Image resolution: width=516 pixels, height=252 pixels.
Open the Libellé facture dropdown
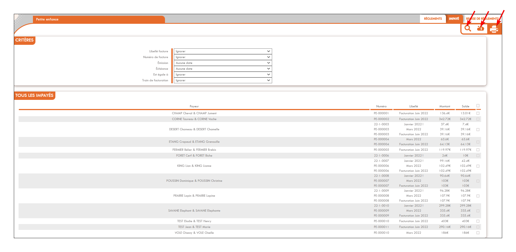click(x=223, y=51)
